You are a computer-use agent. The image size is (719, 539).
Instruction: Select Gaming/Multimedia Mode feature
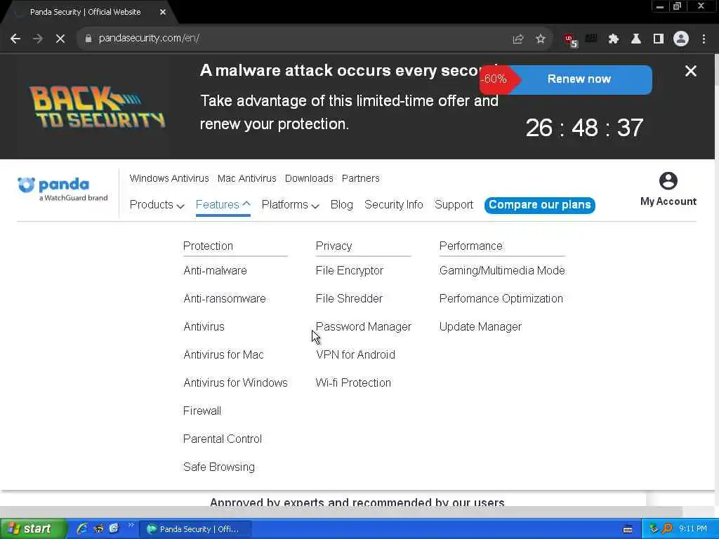[501, 271]
